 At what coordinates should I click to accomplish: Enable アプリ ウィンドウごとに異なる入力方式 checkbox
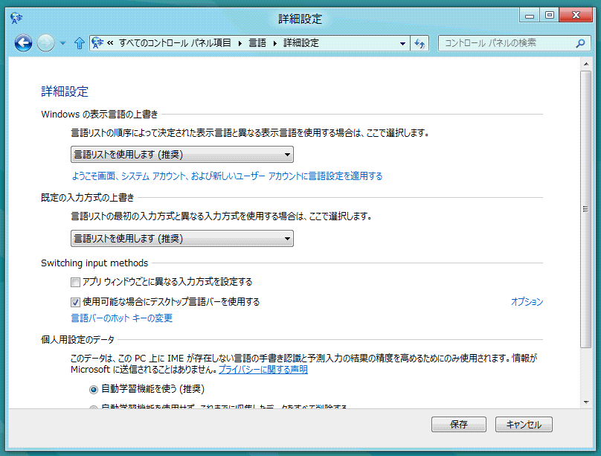[75, 283]
